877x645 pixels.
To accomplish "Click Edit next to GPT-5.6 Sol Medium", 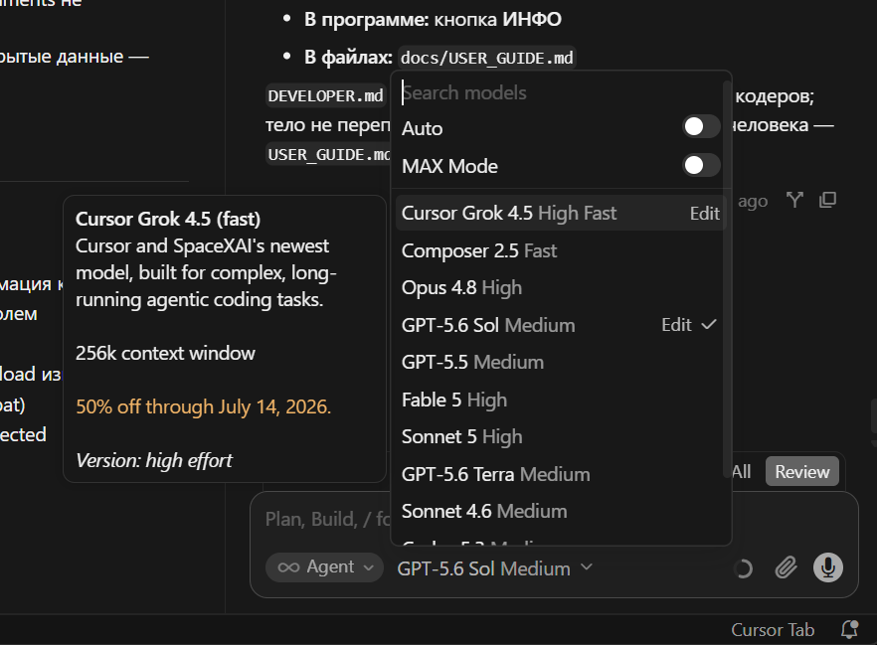I will pos(676,325).
